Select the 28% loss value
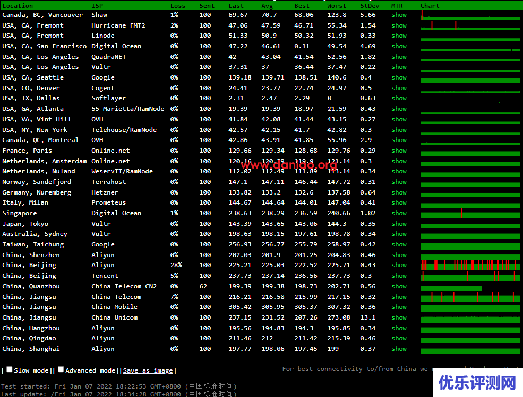 point(176,266)
